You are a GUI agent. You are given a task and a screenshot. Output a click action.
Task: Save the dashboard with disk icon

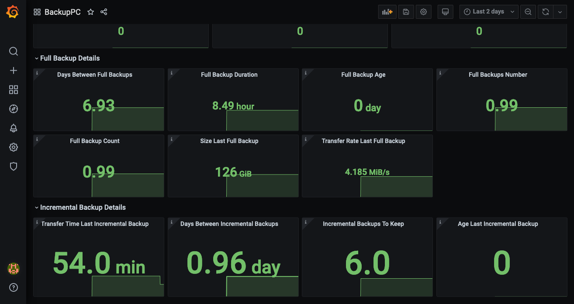(x=406, y=12)
